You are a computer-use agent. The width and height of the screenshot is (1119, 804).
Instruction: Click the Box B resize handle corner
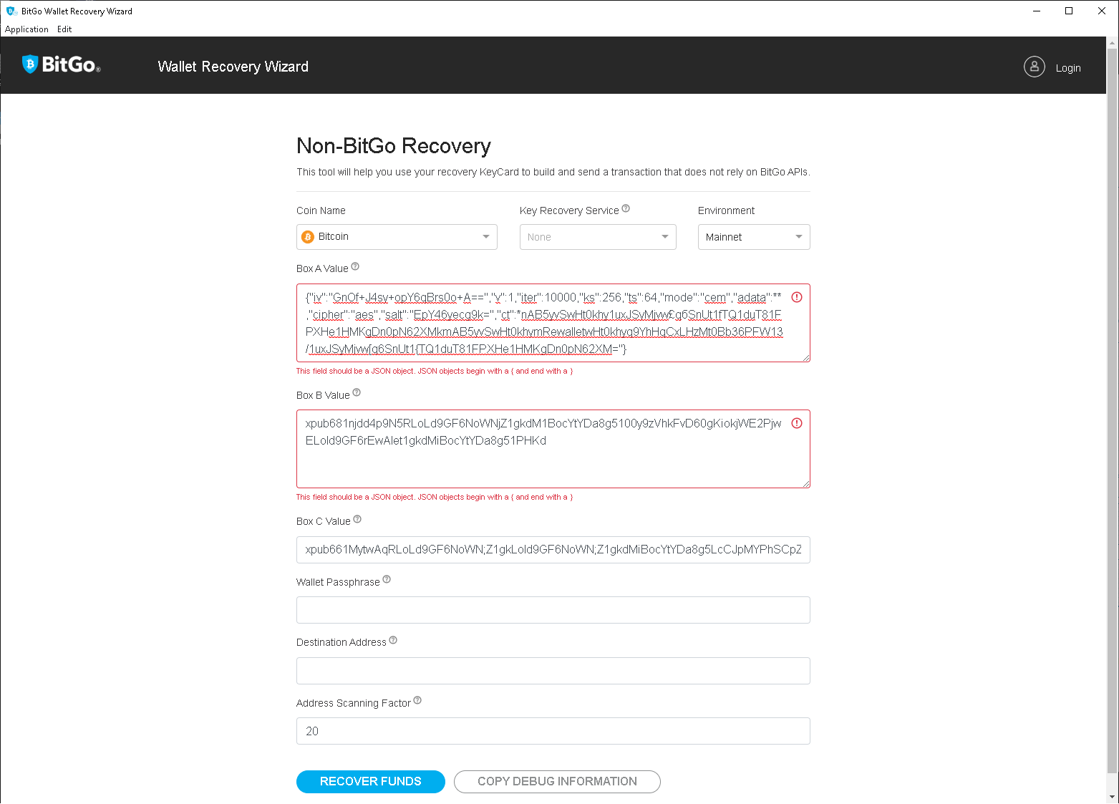806,484
